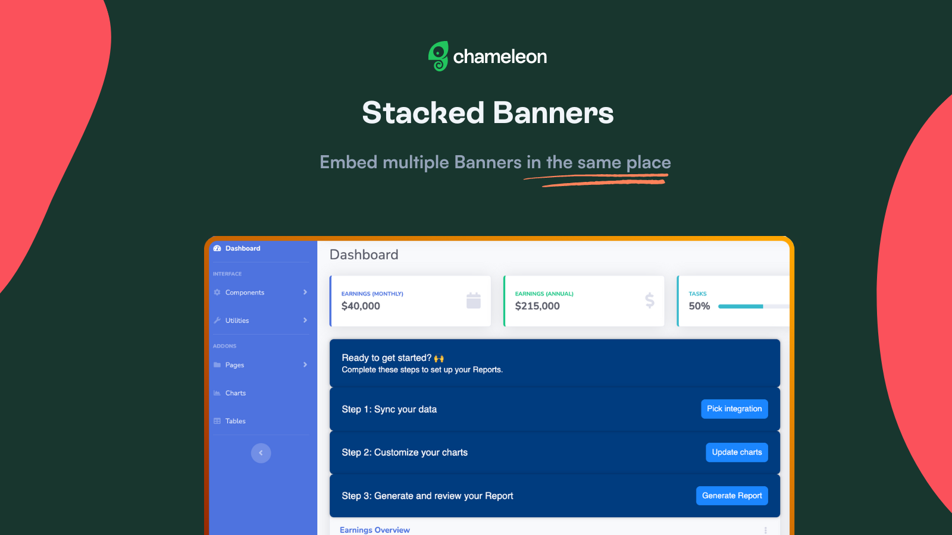952x535 pixels.
Task: Click the Tables grid icon
Action: [217, 421]
